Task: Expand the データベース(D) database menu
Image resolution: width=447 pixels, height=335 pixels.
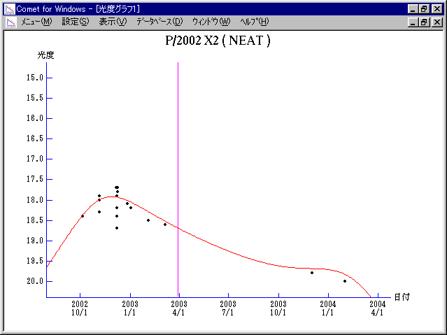Action: click(159, 22)
